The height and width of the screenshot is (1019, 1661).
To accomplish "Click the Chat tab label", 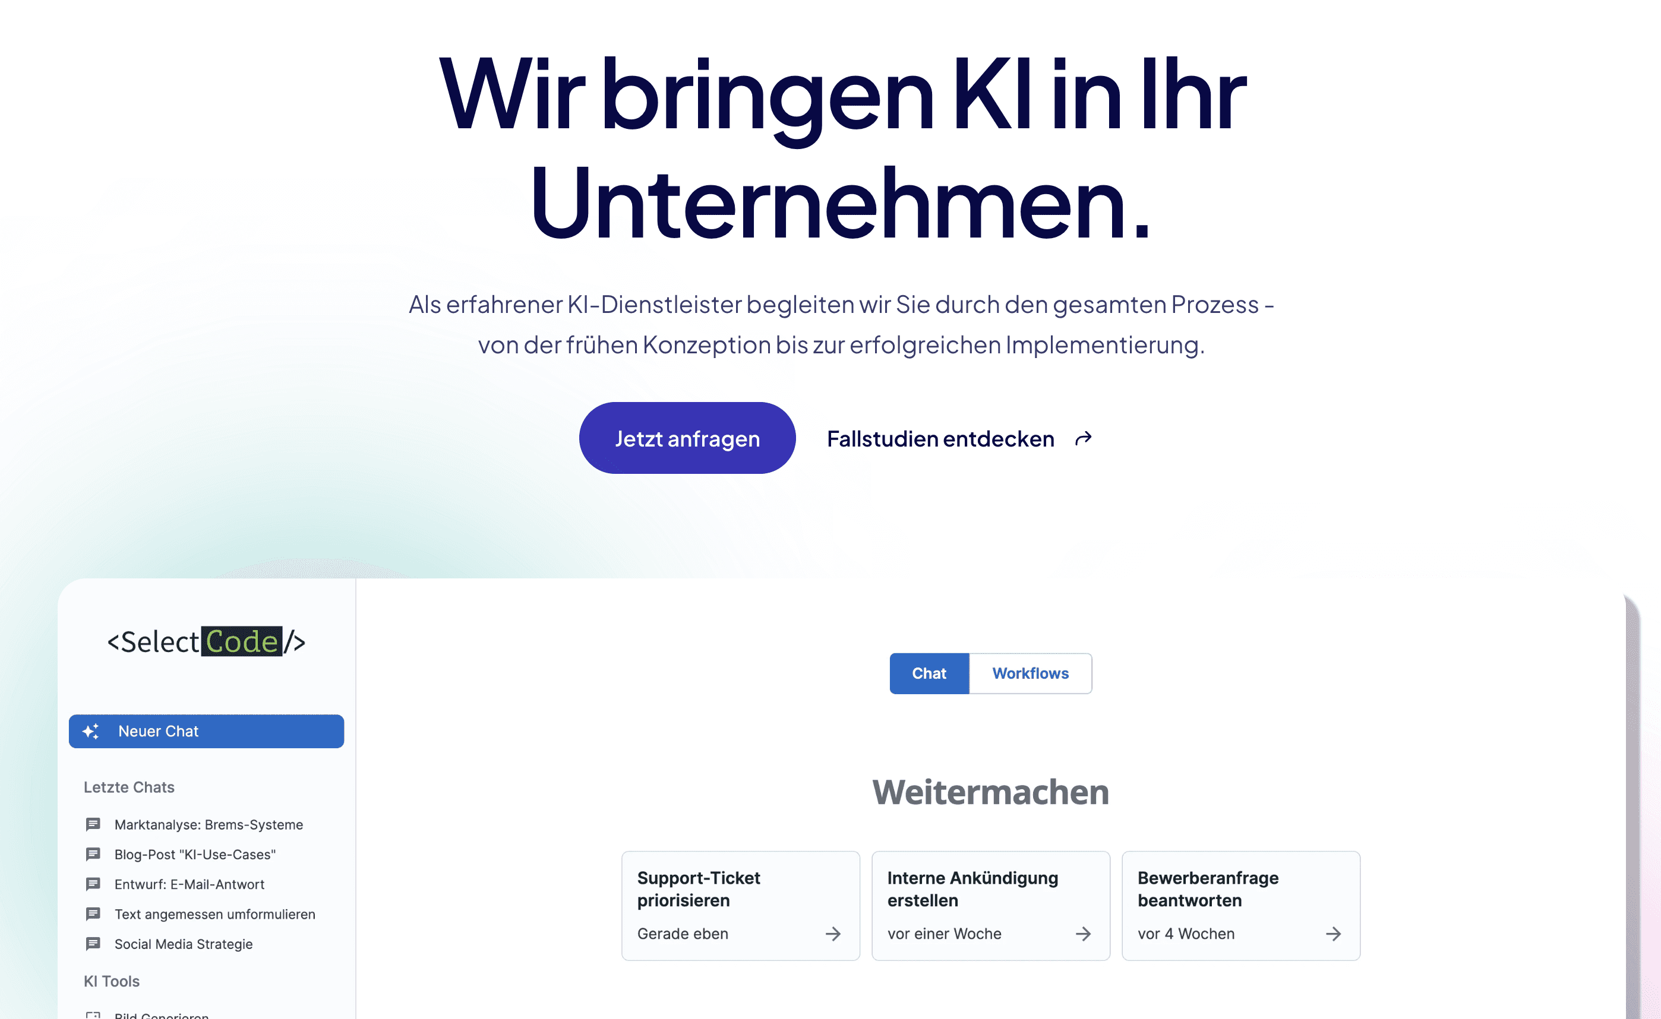I will click(x=928, y=673).
